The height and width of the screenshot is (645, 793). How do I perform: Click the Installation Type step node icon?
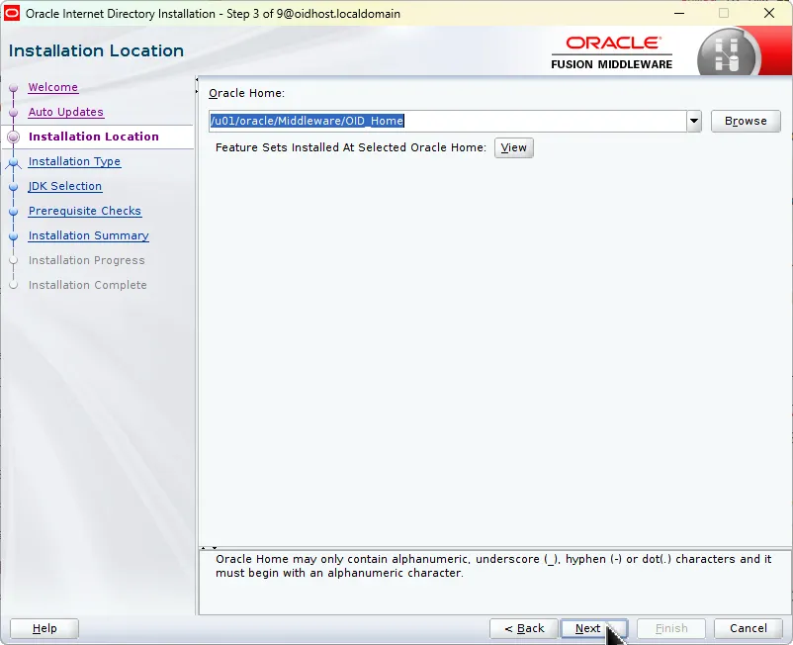14,162
